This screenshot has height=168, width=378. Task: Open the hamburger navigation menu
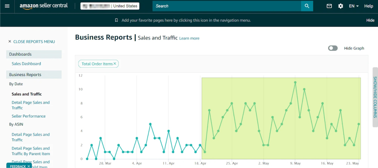point(7,6)
